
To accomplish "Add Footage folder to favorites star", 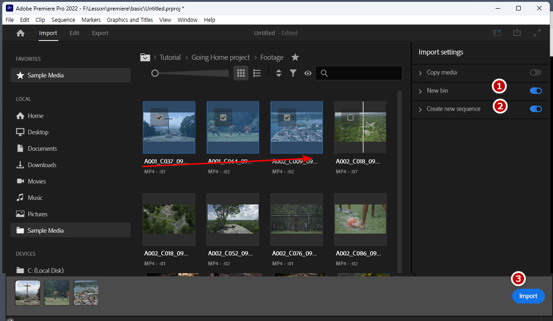I will point(295,57).
